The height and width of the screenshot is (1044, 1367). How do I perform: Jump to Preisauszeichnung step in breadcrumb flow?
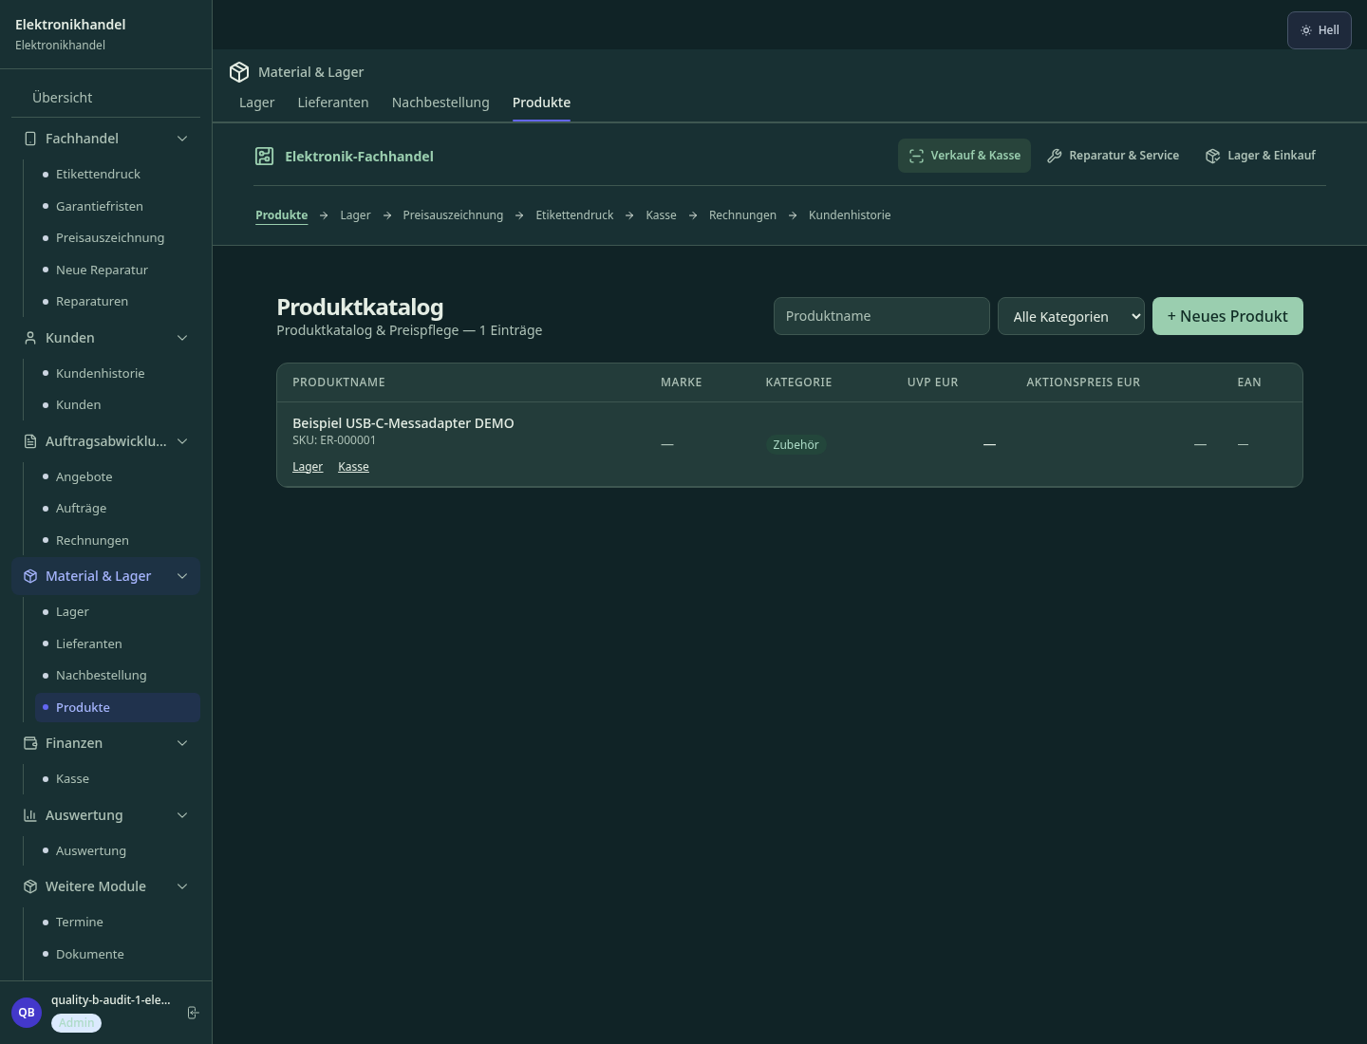pos(453,215)
